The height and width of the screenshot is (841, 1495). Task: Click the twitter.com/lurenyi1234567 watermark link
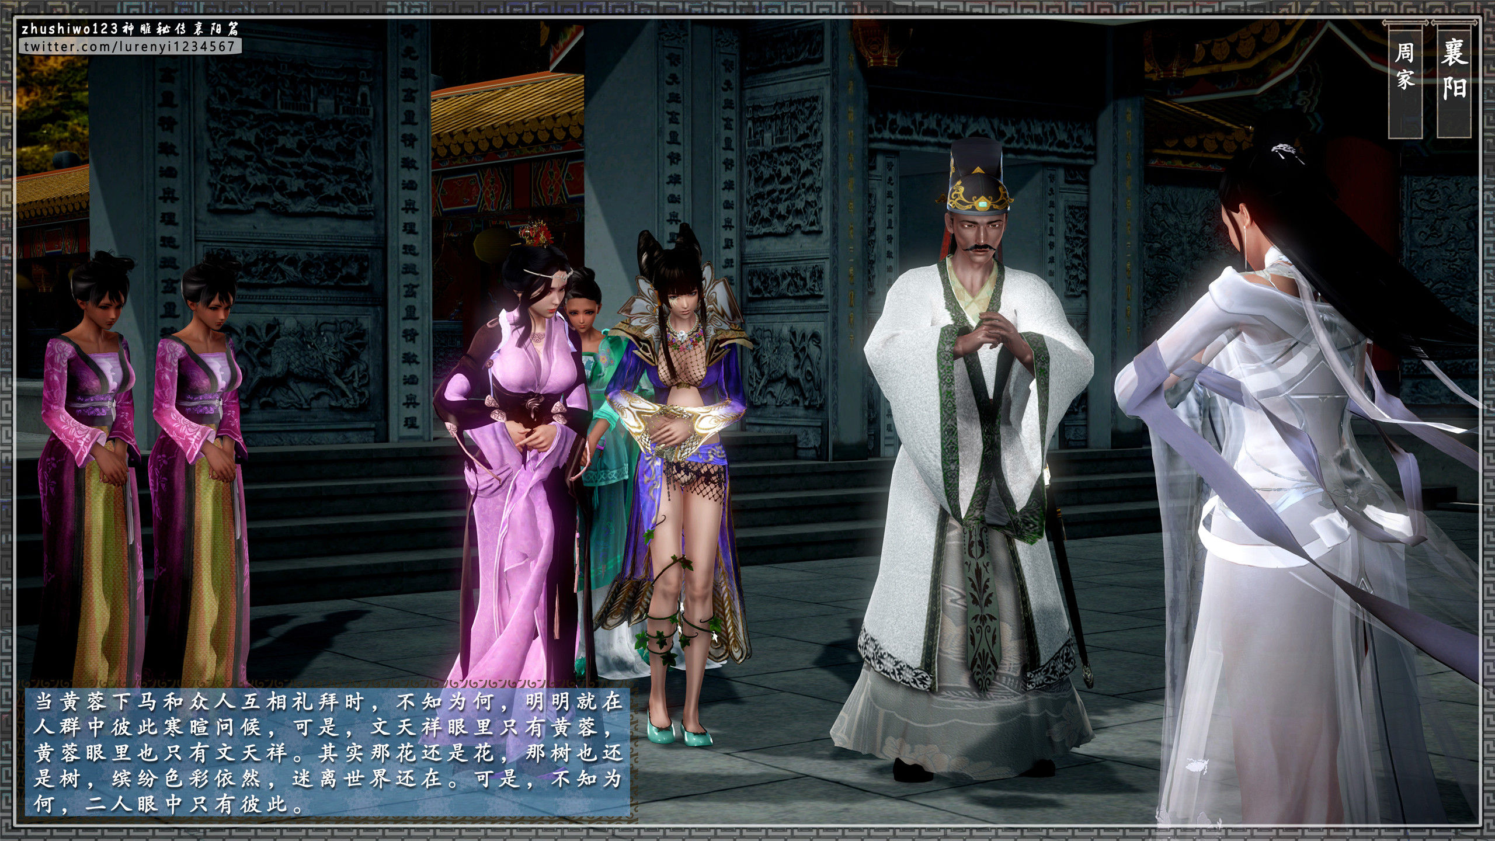tap(130, 47)
